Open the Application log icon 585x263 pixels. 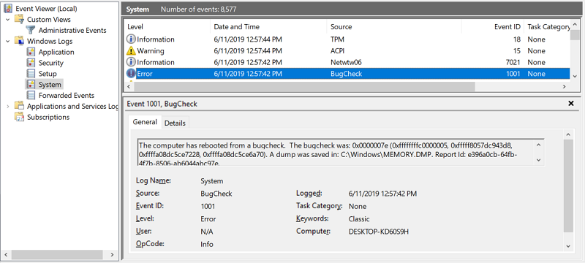click(31, 52)
